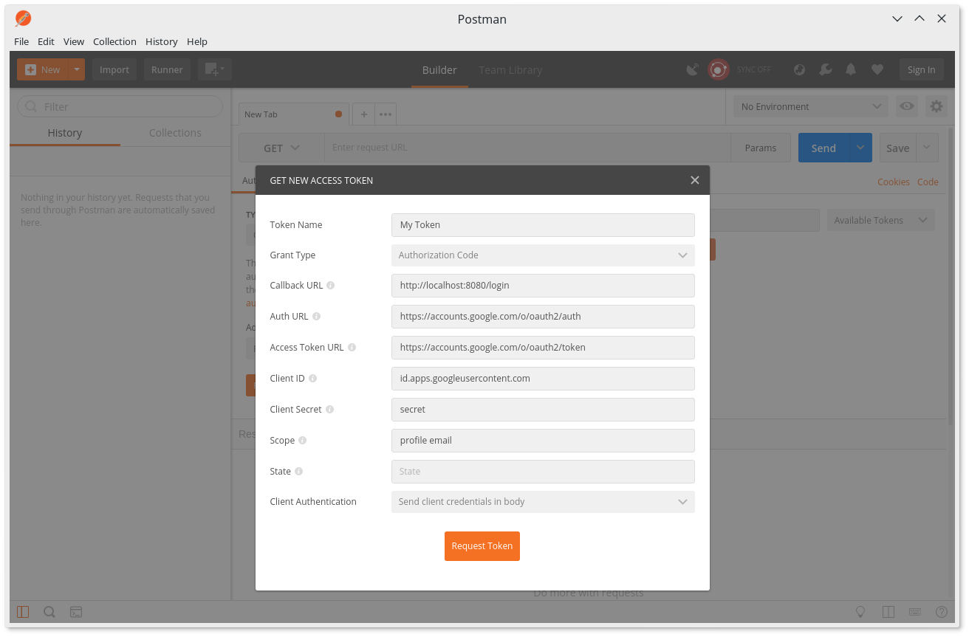Click the Callback URL input field

coord(543,286)
